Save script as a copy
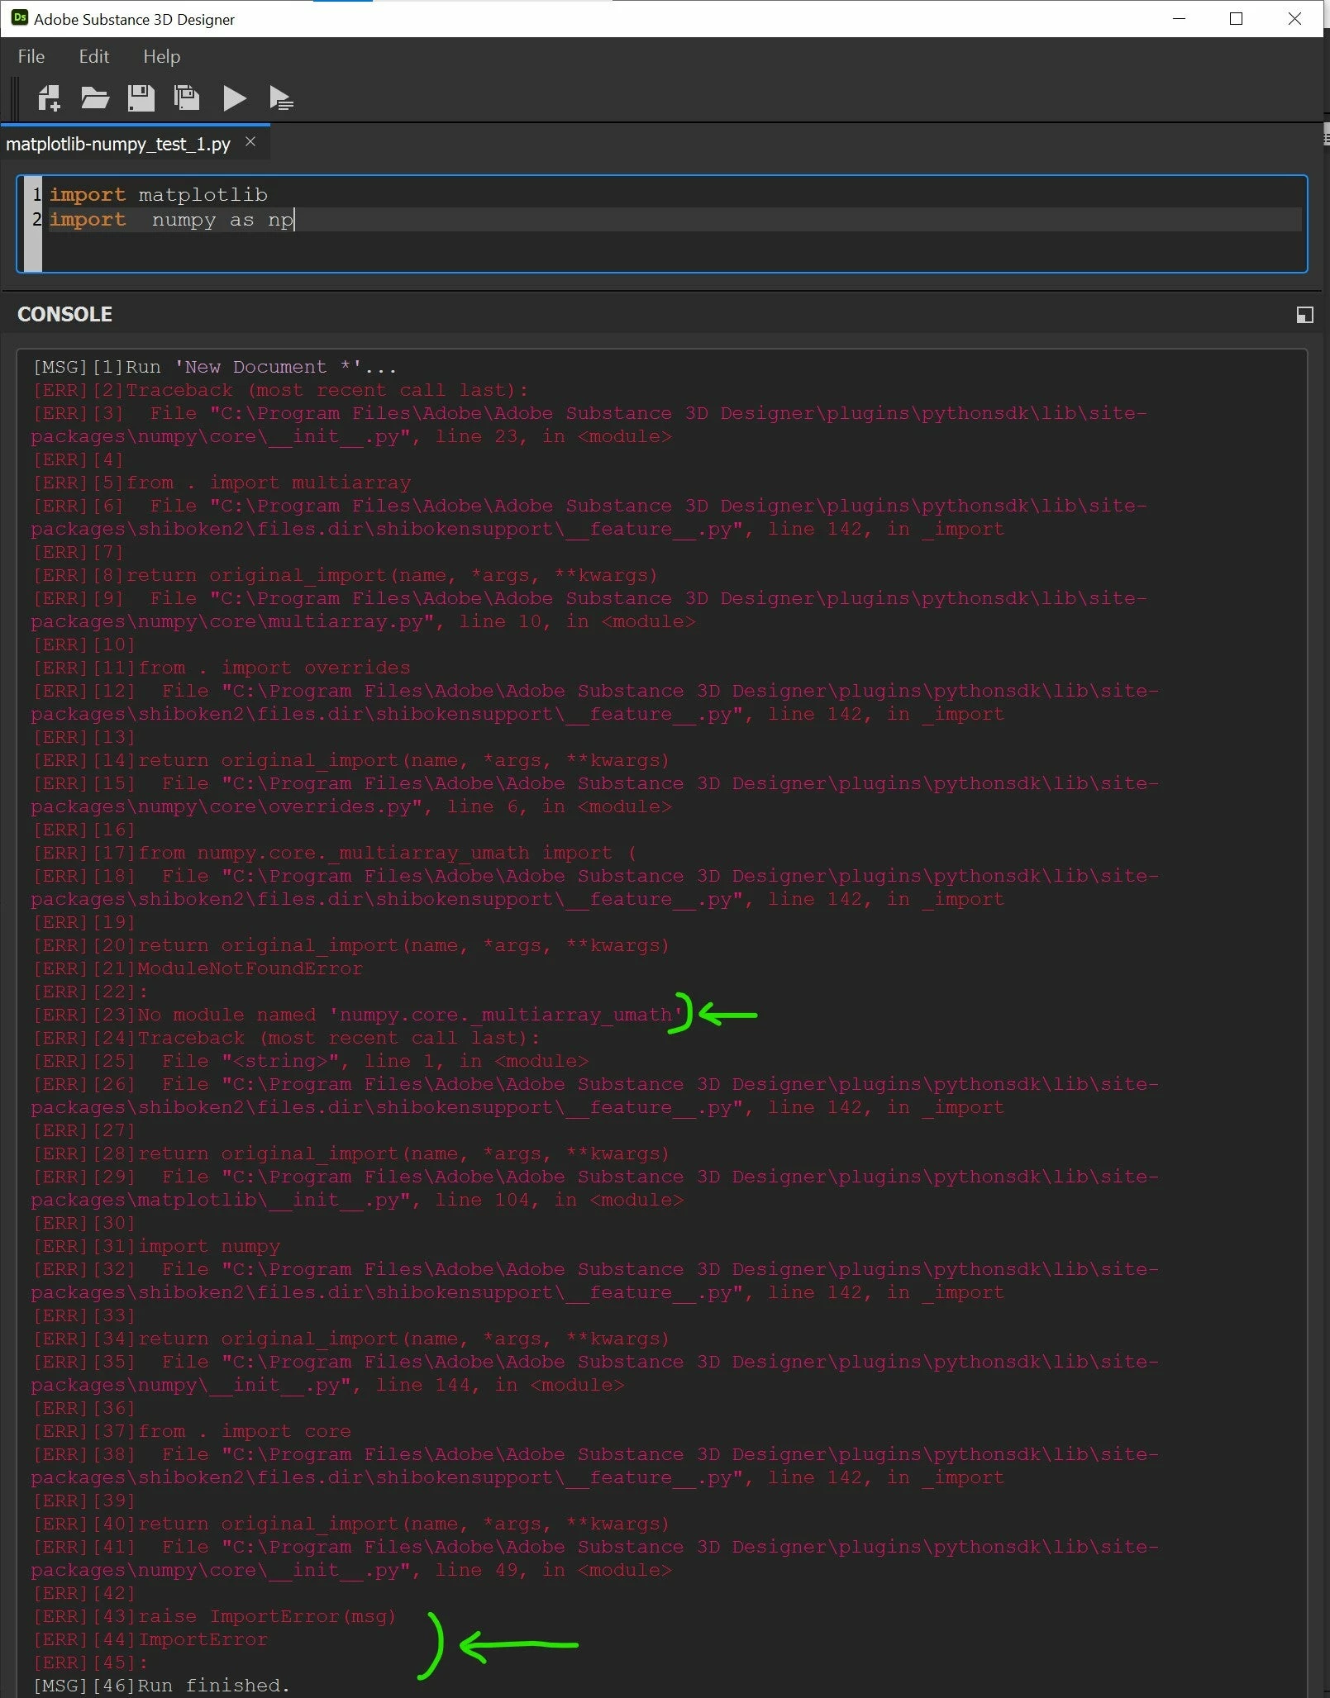Image resolution: width=1330 pixels, height=1698 pixels. point(187,98)
